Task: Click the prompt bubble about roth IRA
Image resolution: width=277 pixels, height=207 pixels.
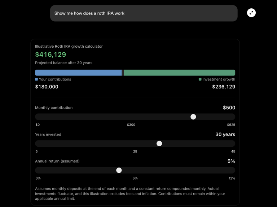Action: pos(144,13)
